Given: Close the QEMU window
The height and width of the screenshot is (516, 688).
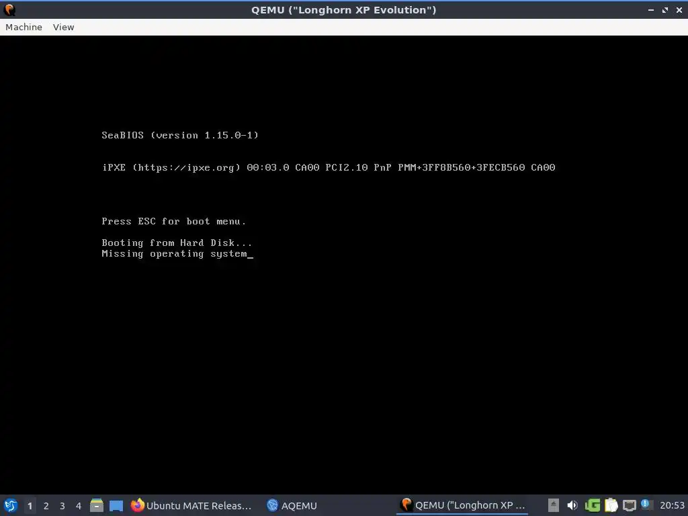Looking at the screenshot, I should tap(679, 9).
